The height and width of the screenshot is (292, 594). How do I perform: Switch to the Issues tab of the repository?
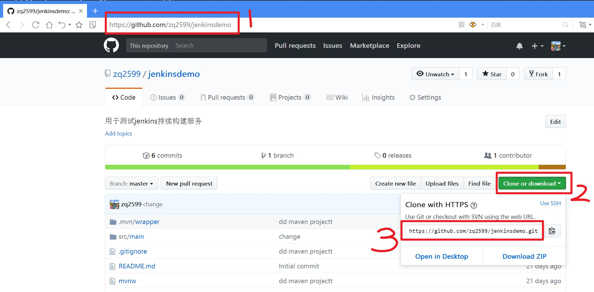(168, 97)
